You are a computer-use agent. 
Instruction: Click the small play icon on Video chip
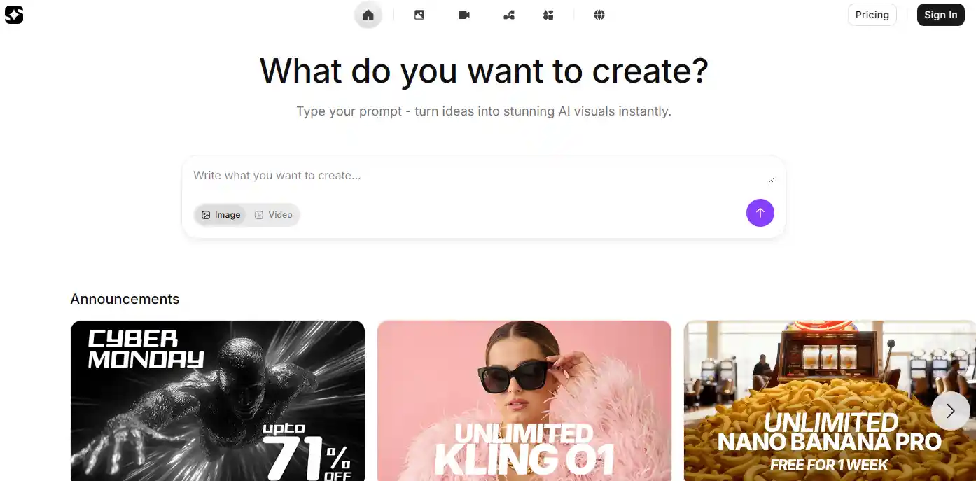pos(258,215)
